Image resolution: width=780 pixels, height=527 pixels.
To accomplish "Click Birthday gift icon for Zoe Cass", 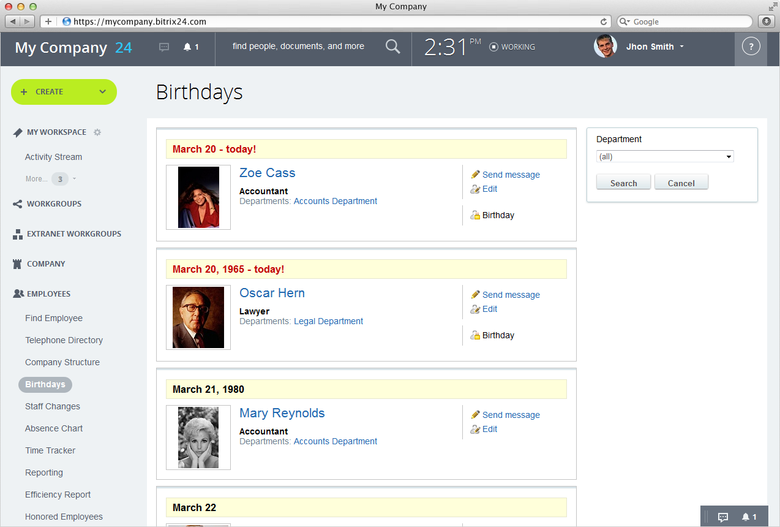I will click(x=475, y=215).
